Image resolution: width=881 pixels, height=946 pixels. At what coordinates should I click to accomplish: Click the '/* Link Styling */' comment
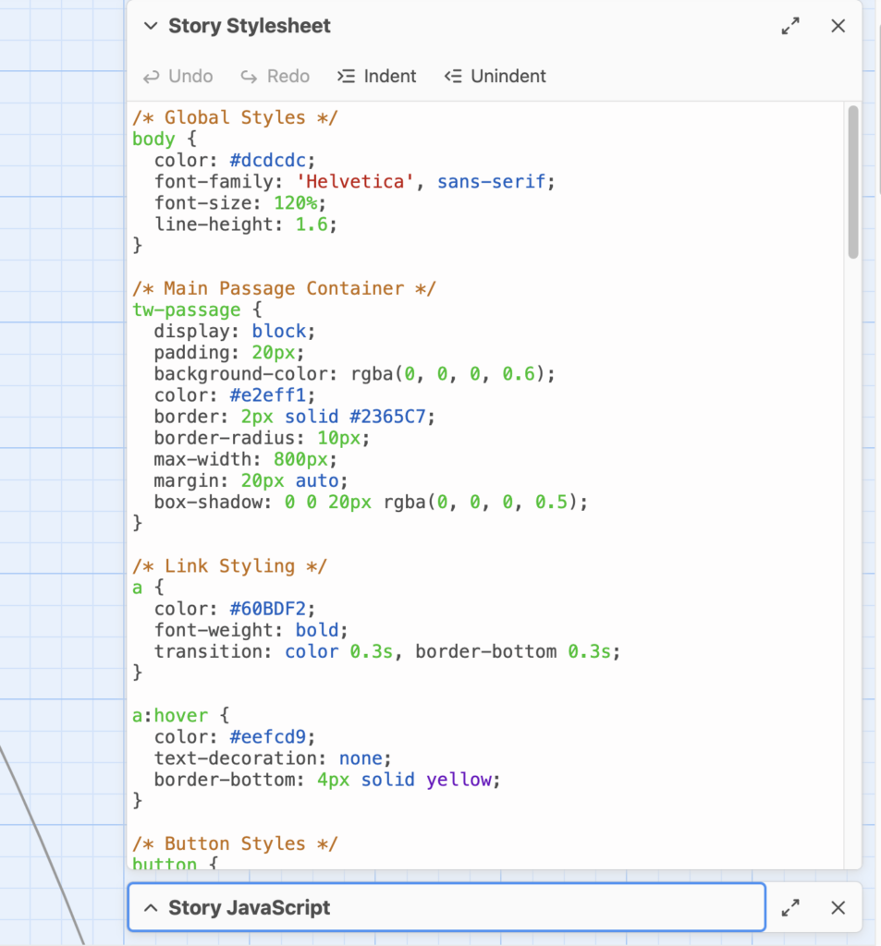click(x=229, y=566)
